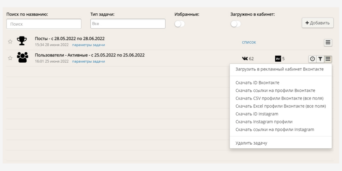Star the Посты task as favorite

(x=10, y=41)
